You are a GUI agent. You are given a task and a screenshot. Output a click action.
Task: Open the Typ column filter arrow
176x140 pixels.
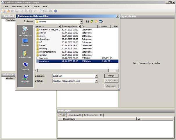coord(99,26)
